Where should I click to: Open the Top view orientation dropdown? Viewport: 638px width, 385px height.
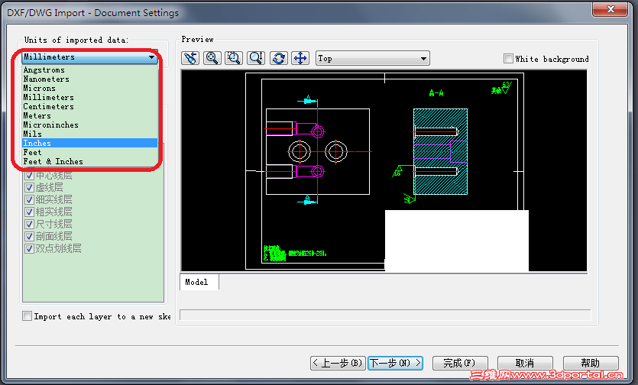pos(372,59)
